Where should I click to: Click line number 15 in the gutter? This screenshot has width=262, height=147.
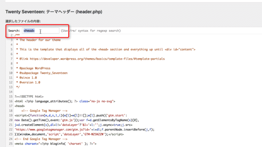pos(11,96)
